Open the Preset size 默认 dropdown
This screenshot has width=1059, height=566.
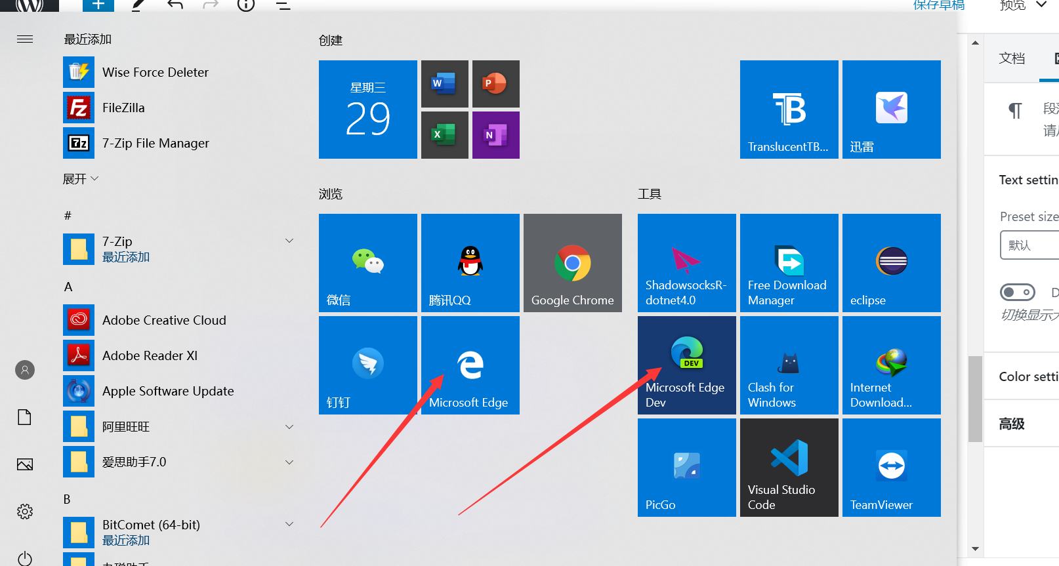1029,245
